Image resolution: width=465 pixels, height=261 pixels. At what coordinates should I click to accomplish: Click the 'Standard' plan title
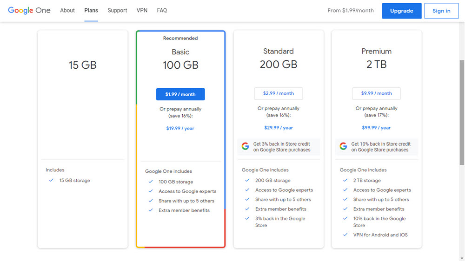coord(279,51)
